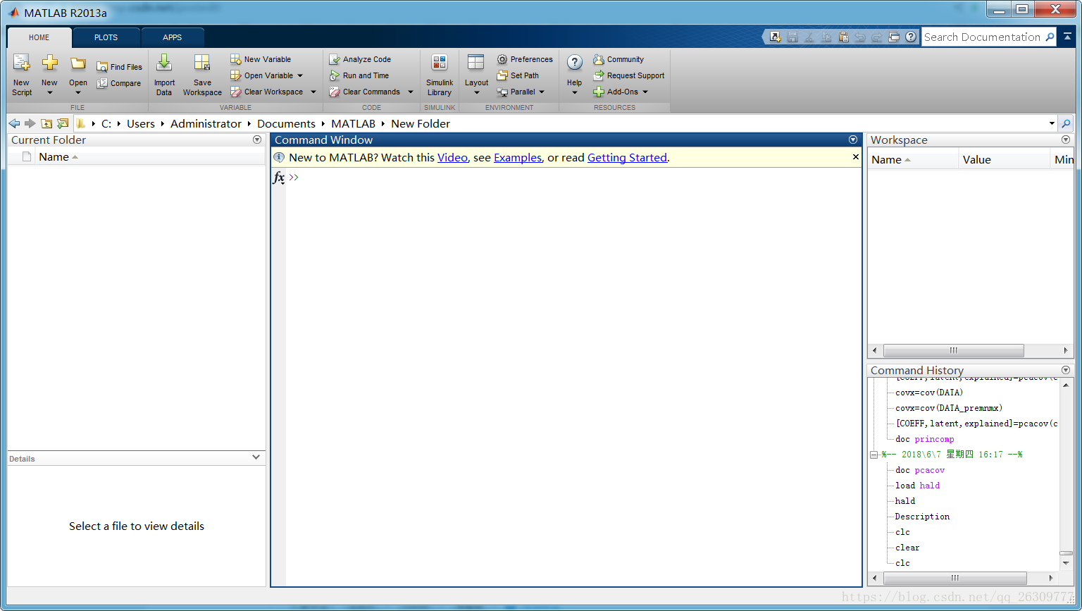Open the New dropdown
This screenshot has width=1082, height=611.
coord(49,93)
